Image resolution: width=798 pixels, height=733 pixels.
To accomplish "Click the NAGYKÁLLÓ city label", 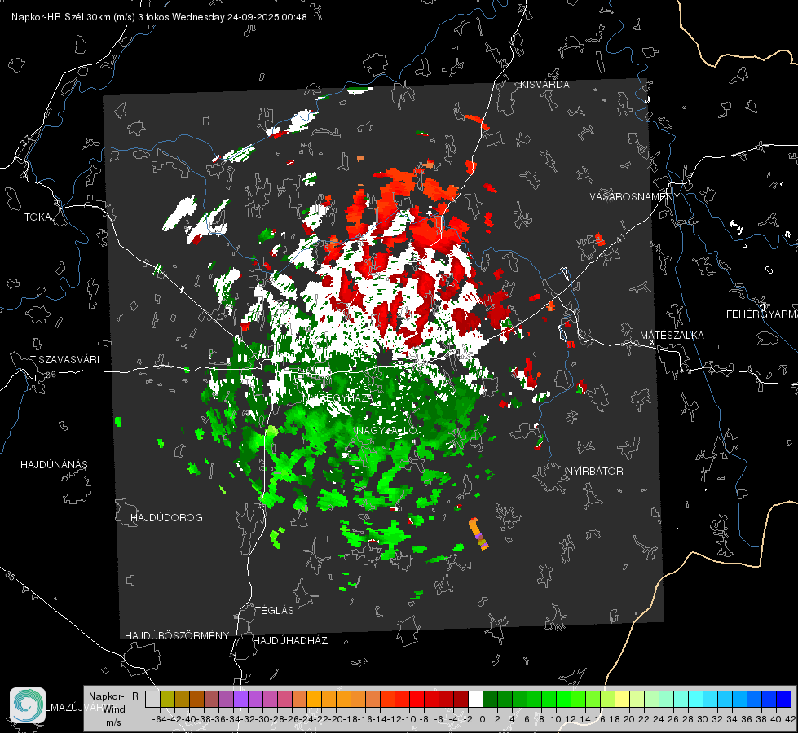I will 388,431.
